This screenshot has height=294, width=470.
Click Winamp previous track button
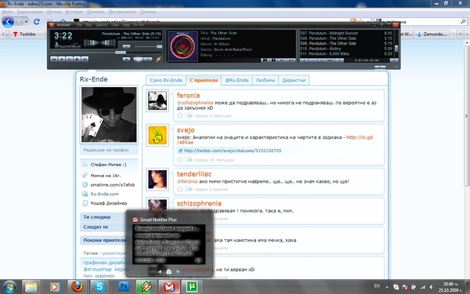(x=54, y=60)
